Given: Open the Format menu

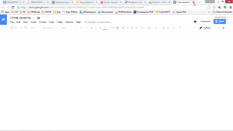Looking at the screenshot, I should coord(43,22).
